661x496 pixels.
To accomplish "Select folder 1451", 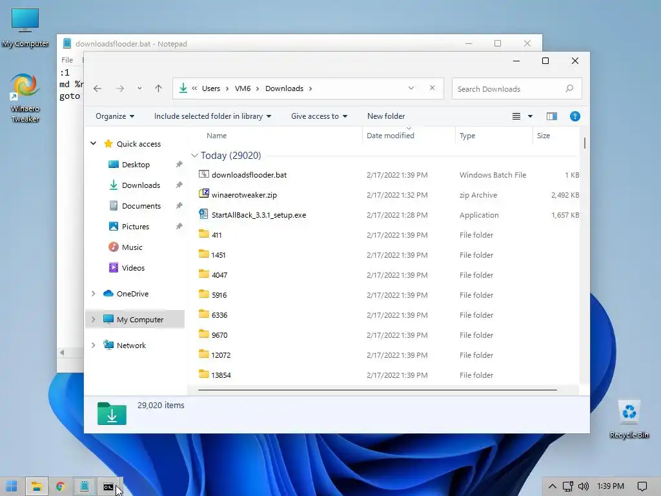I will tap(218, 255).
